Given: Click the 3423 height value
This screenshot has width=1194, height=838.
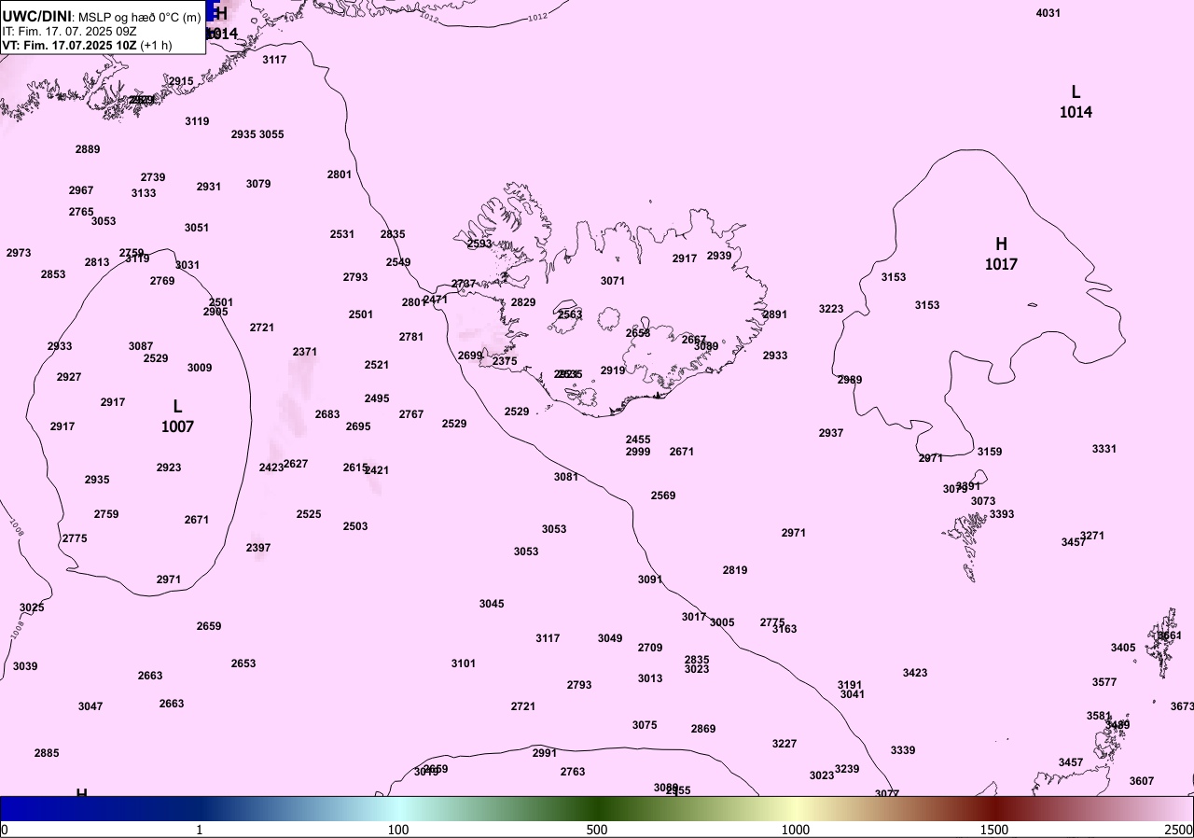Looking at the screenshot, I should pyautogui.click(x=915, y=673).
